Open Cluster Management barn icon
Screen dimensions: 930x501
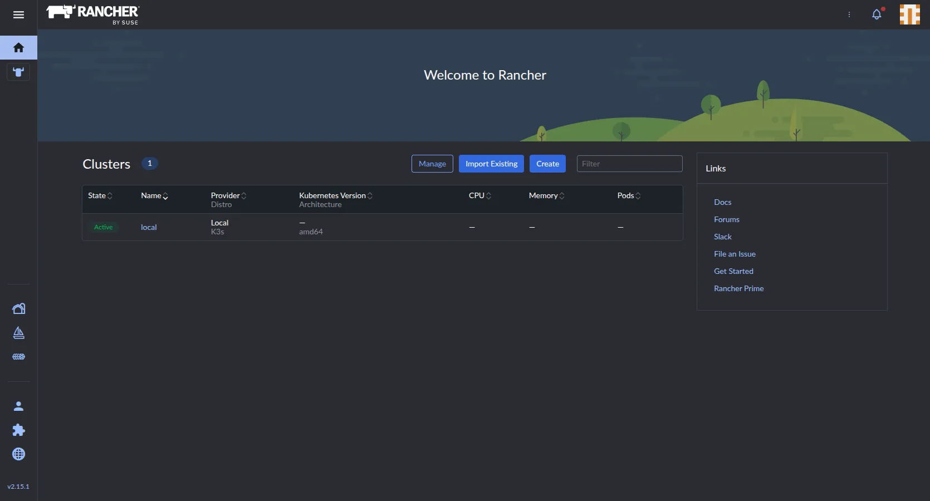point(18,308)
